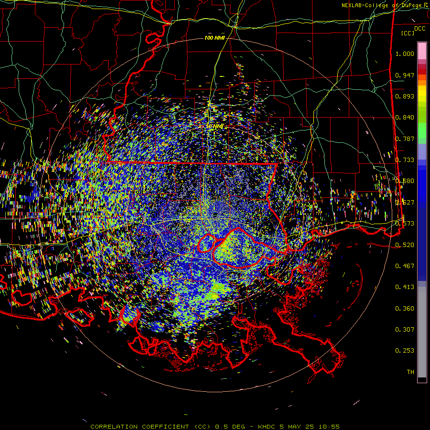This screenshot has height=430, width=430.
Task: Pick the pink segment of the color bar
Action: click(x=422, y=51)
